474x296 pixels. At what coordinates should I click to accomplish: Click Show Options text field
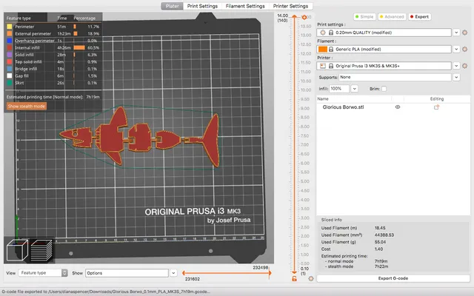tap(127, 273)
